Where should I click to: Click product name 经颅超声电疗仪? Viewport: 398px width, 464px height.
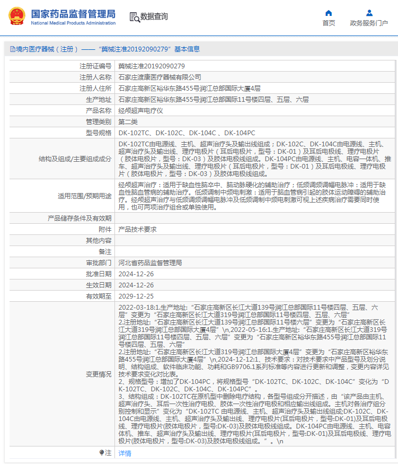click(141, 111)
